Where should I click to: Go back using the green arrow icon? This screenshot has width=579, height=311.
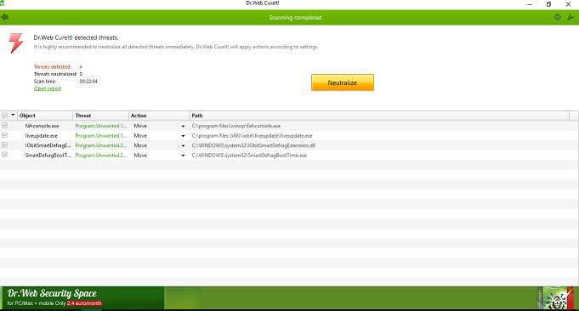coord(5,17)
